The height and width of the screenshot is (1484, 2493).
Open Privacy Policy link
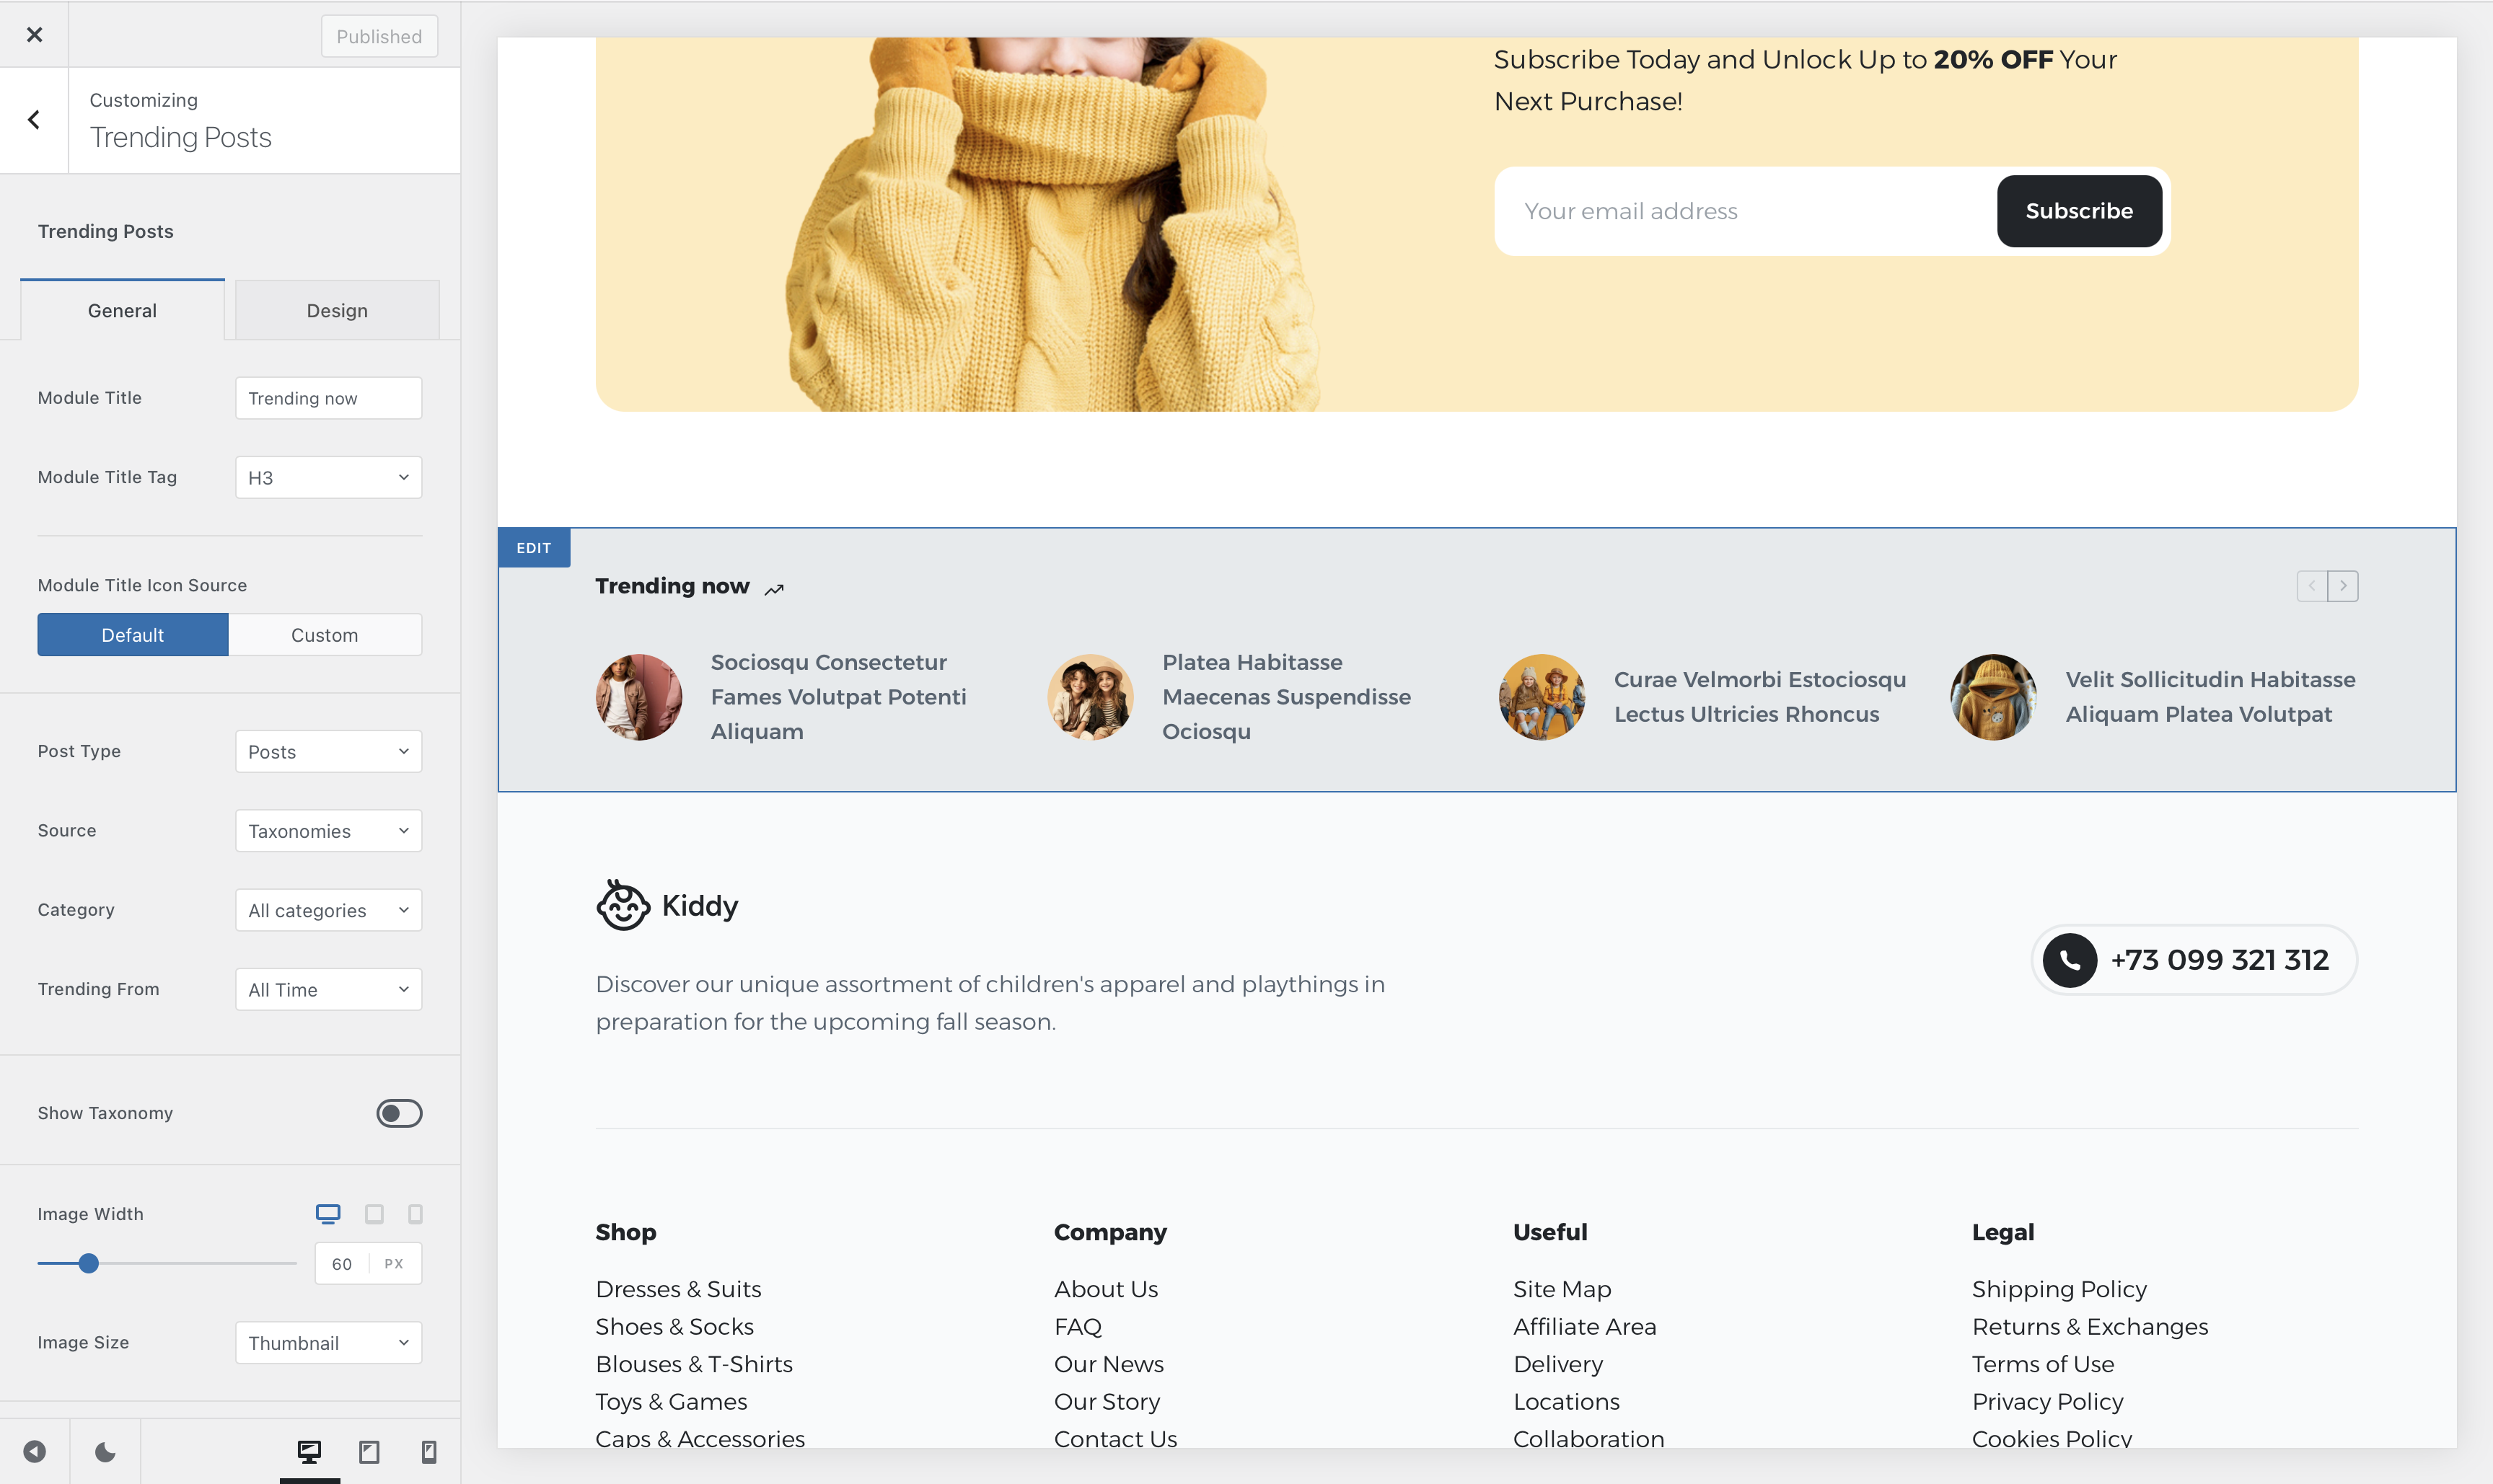pyautogui.click(x=2048, y=1402)
